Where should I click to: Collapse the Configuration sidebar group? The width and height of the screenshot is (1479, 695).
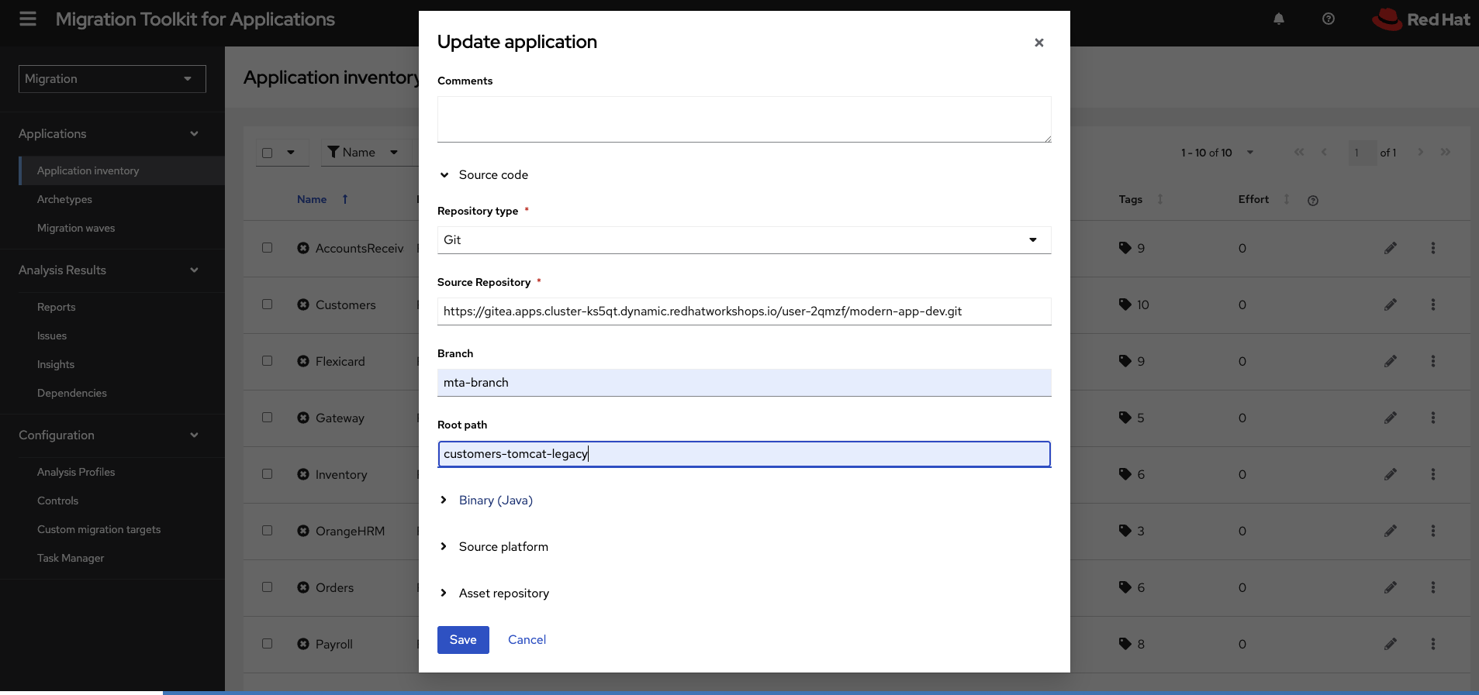[112, 435]
